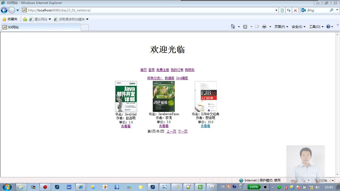The image size is (340, 191).
Task: Click 获取更多附加模块 in favorites bar
Action: point(71,19)
